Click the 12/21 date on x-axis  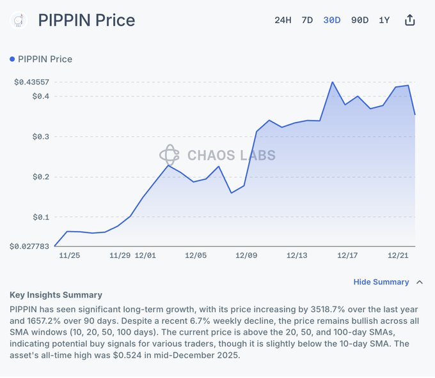coord(398,255)
